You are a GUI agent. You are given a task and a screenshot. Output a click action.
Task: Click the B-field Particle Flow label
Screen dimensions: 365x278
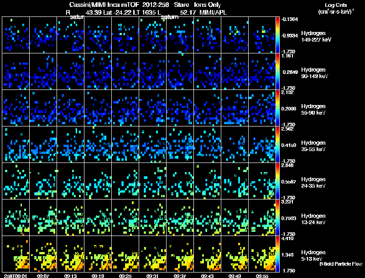(x=341, y=264)
